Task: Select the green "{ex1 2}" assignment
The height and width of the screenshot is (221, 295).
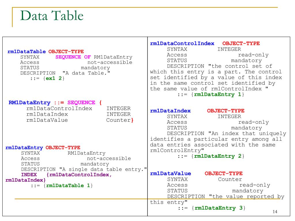Action: coord(54,78)
